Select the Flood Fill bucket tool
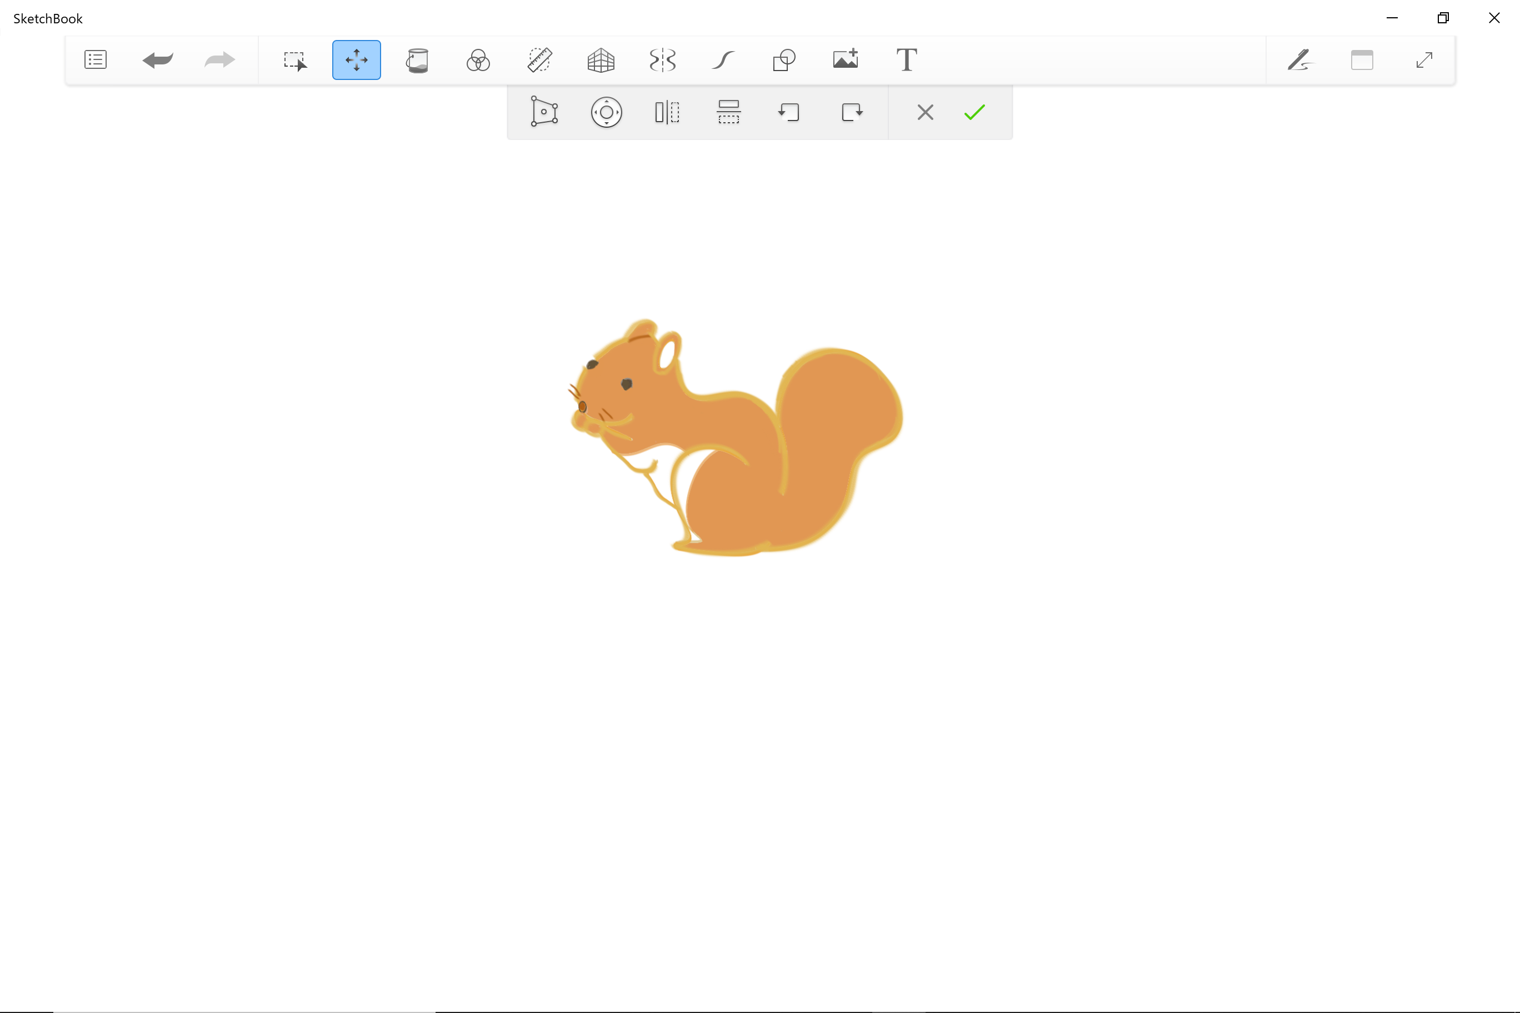The width and height of the screenshot is (1520, 1013). click(x=417, y=60)
